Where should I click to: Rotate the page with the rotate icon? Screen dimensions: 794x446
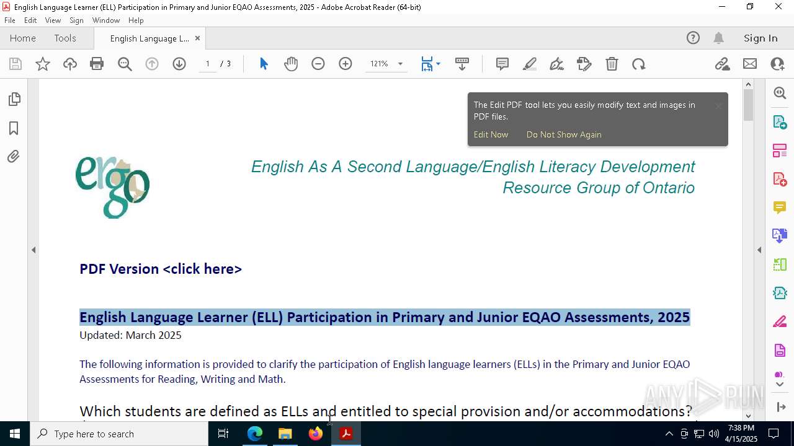click(639, 64)
